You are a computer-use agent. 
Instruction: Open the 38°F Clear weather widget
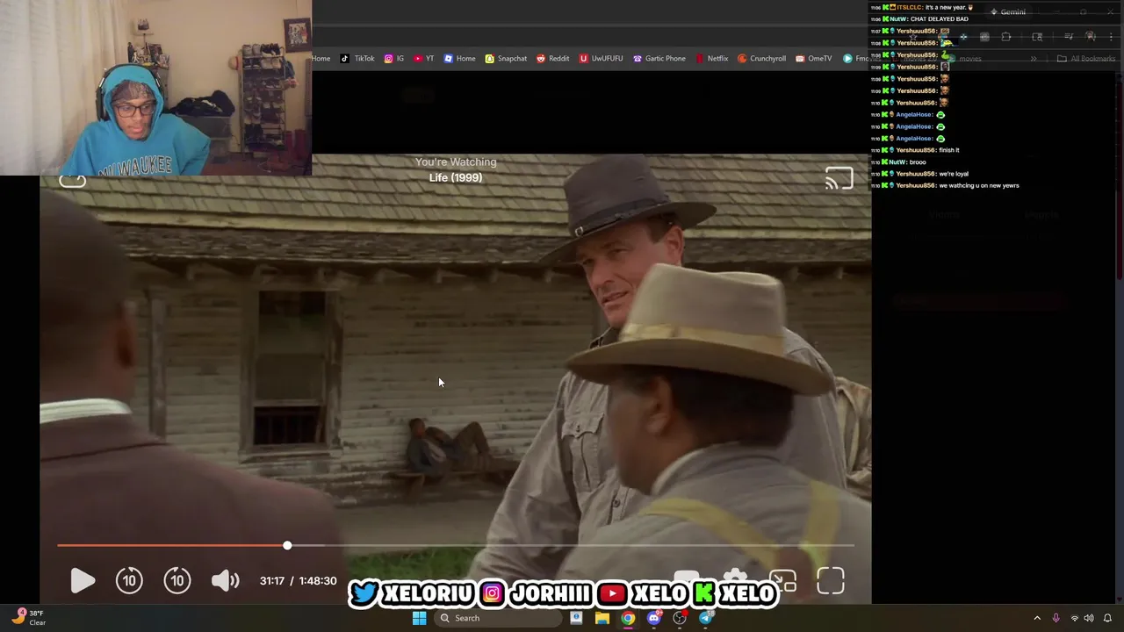(29, 618)
